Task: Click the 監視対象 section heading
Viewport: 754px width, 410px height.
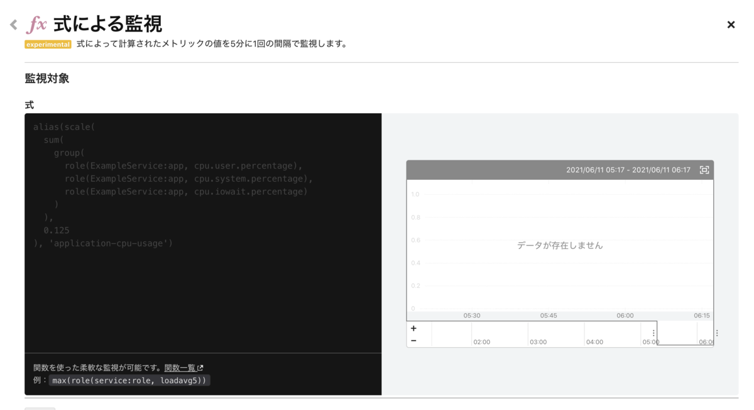Action: [47, 79]
